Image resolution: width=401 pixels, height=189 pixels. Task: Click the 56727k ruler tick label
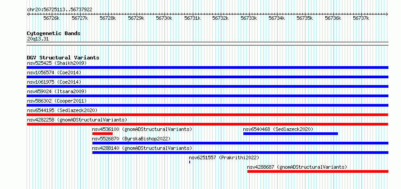point(80,18)
